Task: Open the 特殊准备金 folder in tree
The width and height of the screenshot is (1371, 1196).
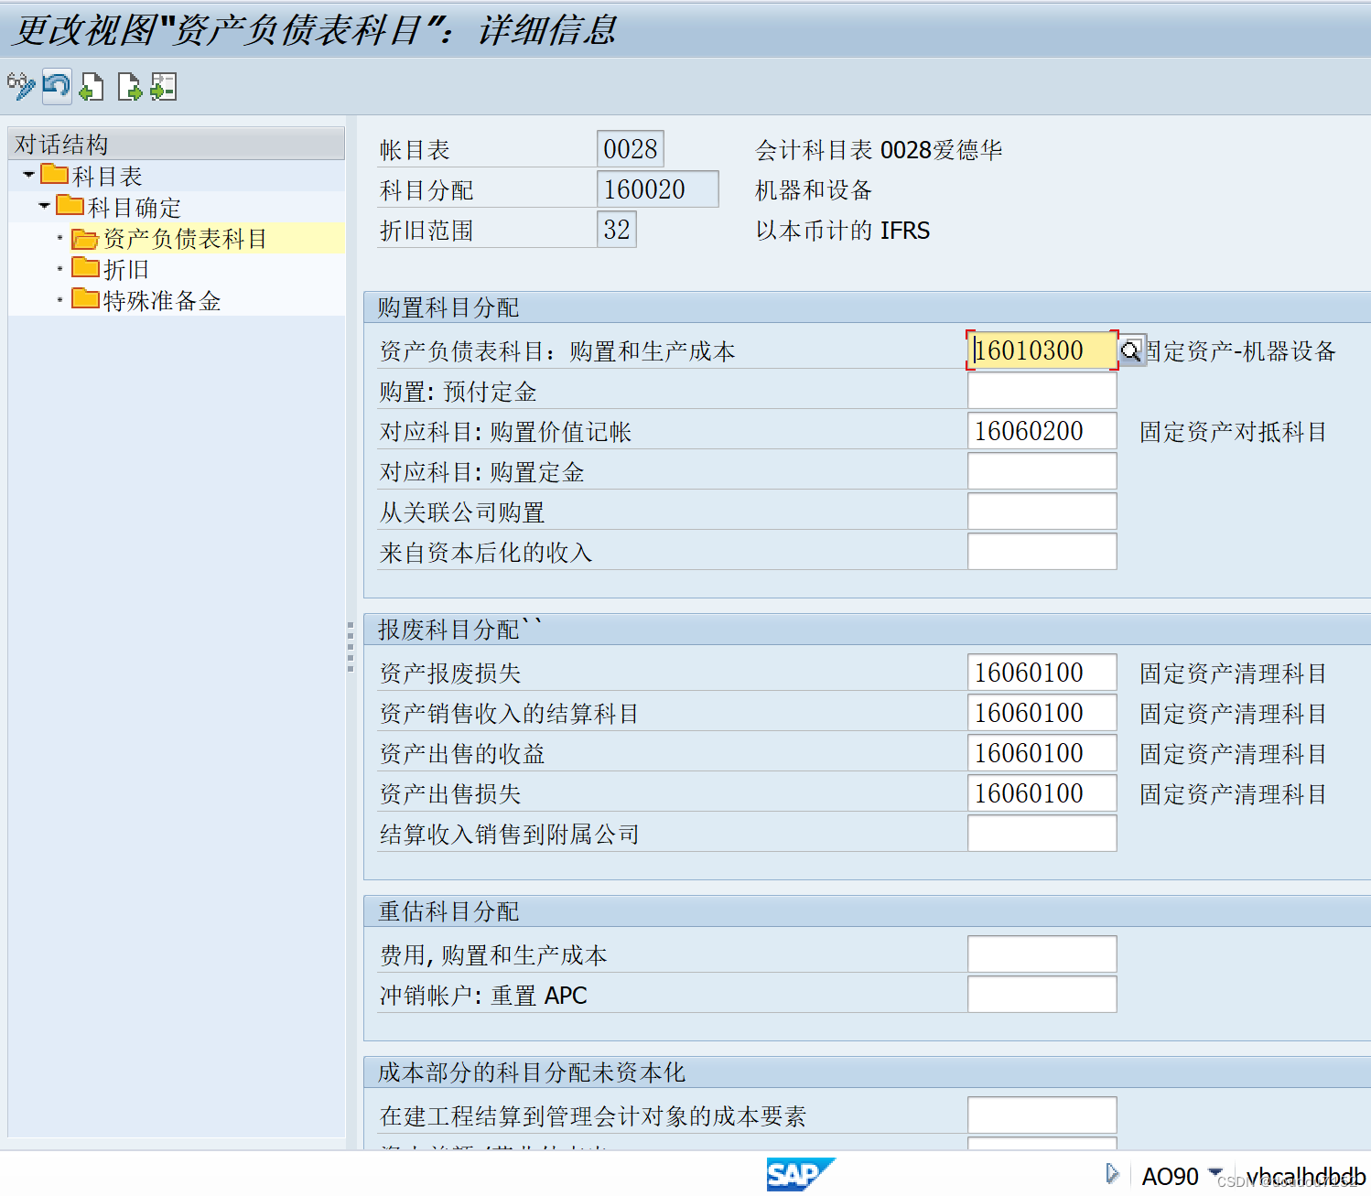Action: tap(146, 300)
